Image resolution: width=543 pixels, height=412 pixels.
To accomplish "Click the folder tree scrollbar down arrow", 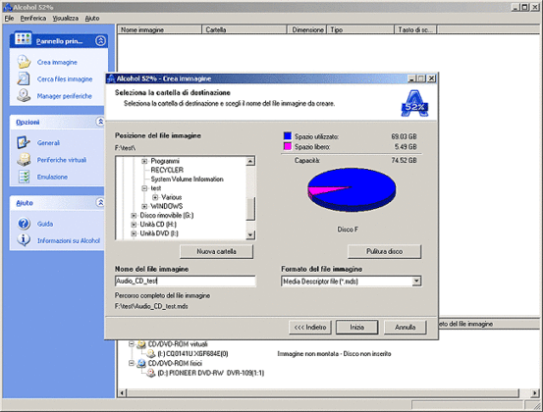I will tap(250, 234).
